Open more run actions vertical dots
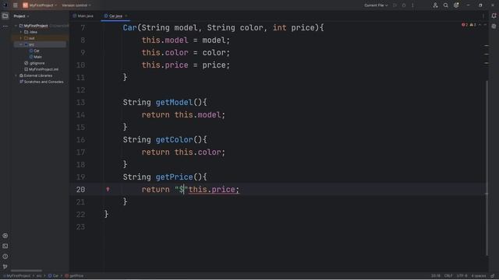This screenshot has width=499, height=280. click(x=412, y=5)
